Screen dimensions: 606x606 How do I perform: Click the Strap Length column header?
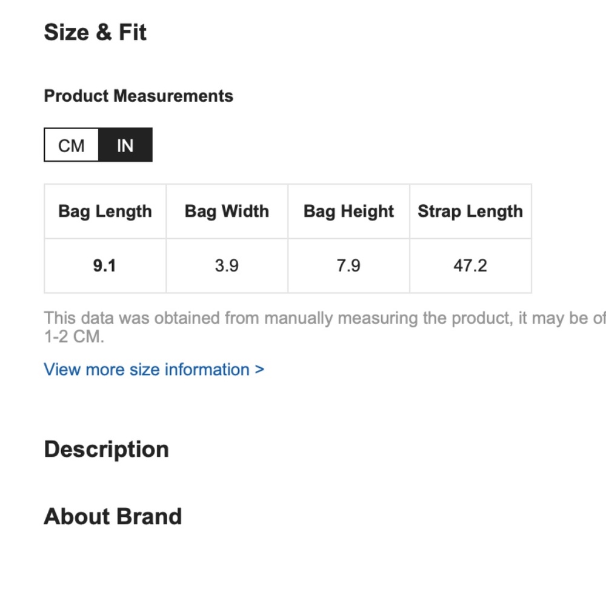[x=470, y=211]
